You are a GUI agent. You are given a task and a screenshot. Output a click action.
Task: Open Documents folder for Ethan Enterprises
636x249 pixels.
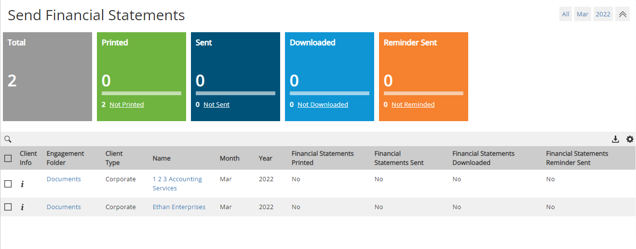[x=64, y=207]
